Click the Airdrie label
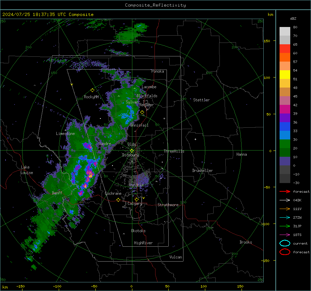 (136, 185)
